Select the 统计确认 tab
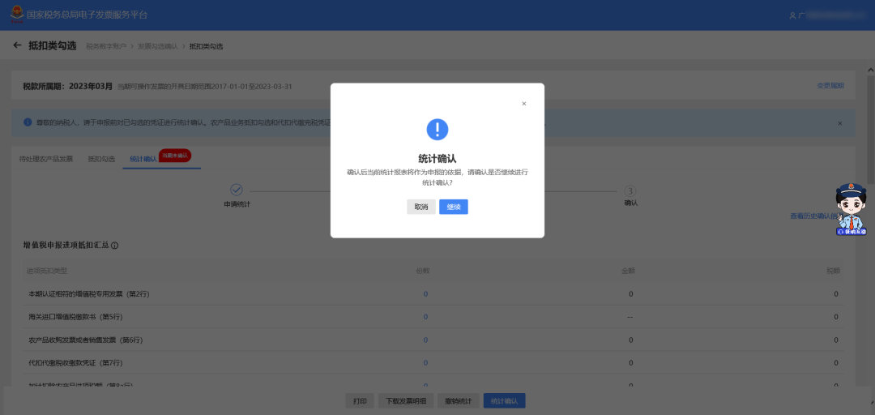The height and width of the screenshot is (415, 875). [143, 159]
